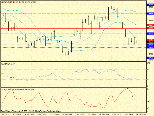Screen dimensions: 154x116
Task: Click the 9 Jul 20:00 time label
Action: point(42,114)
